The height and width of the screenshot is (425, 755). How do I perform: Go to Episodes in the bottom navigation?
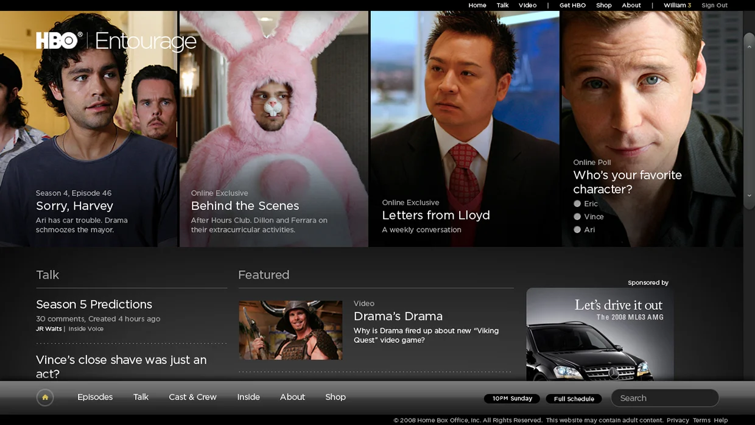click(95, 397)
